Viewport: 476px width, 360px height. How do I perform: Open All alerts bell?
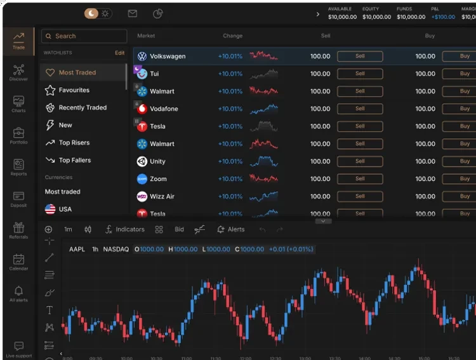(x=18, y=294)
